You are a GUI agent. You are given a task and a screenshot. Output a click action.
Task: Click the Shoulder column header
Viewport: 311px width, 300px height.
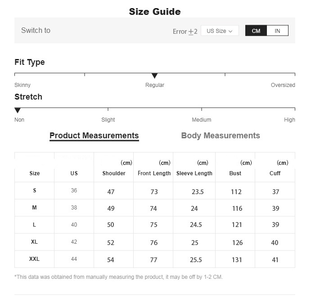[x=114, y=173]
